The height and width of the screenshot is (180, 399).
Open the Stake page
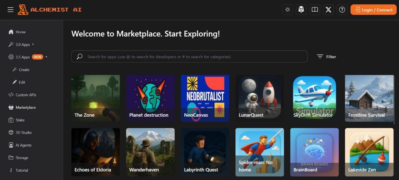point(19,120)
